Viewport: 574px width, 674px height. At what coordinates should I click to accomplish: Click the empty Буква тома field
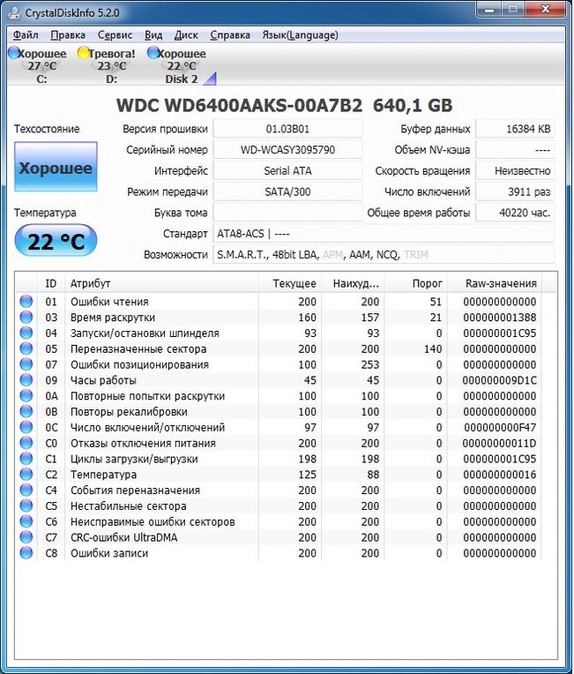[287, 213]
